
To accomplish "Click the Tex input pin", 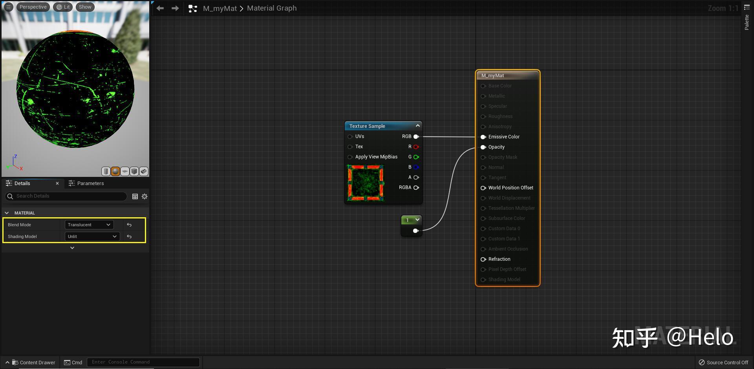I will [x=350, y=147].
